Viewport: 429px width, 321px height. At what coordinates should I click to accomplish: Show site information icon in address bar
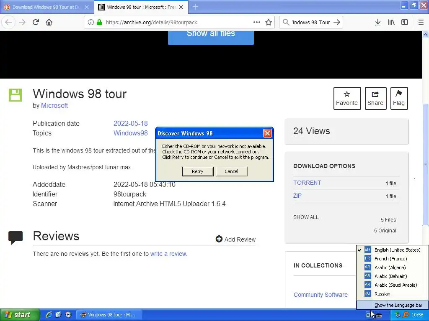91,23
